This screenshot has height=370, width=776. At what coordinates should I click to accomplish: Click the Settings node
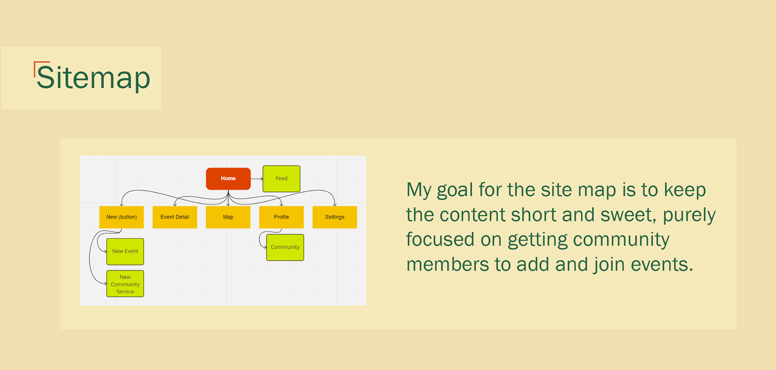click(335, 217)
